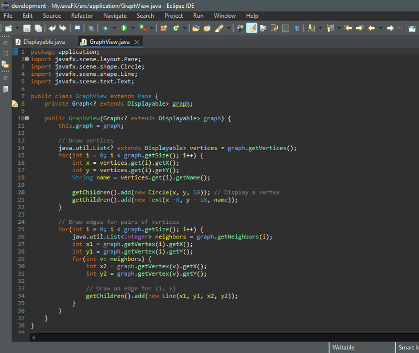Close the GraphView.java tab
The image size is (419, 353).
click(137, 42)
